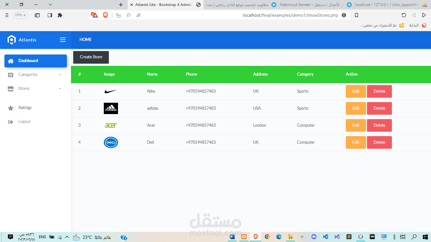Viewport: 431px width, 242px height.
Task: Open Chrome from the taskbar
Action: click(x=267, y=237)
